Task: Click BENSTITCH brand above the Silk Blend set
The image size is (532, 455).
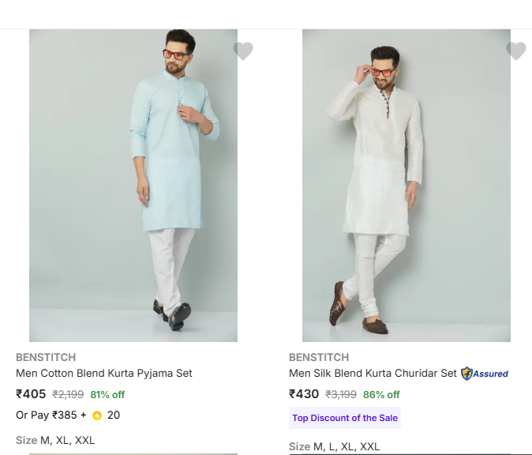Action: (319, 357)
